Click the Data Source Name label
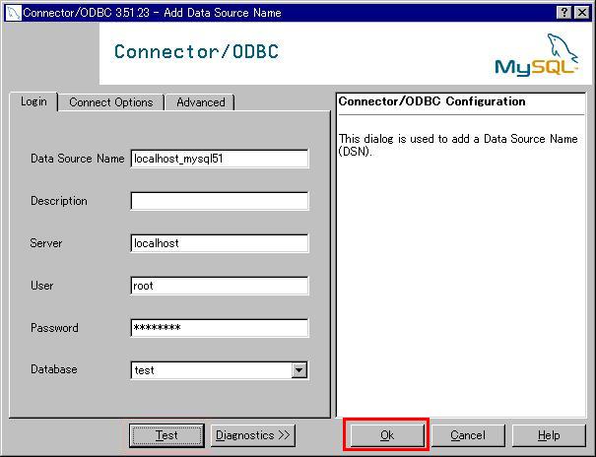596x457 pixels. (78, 159)
